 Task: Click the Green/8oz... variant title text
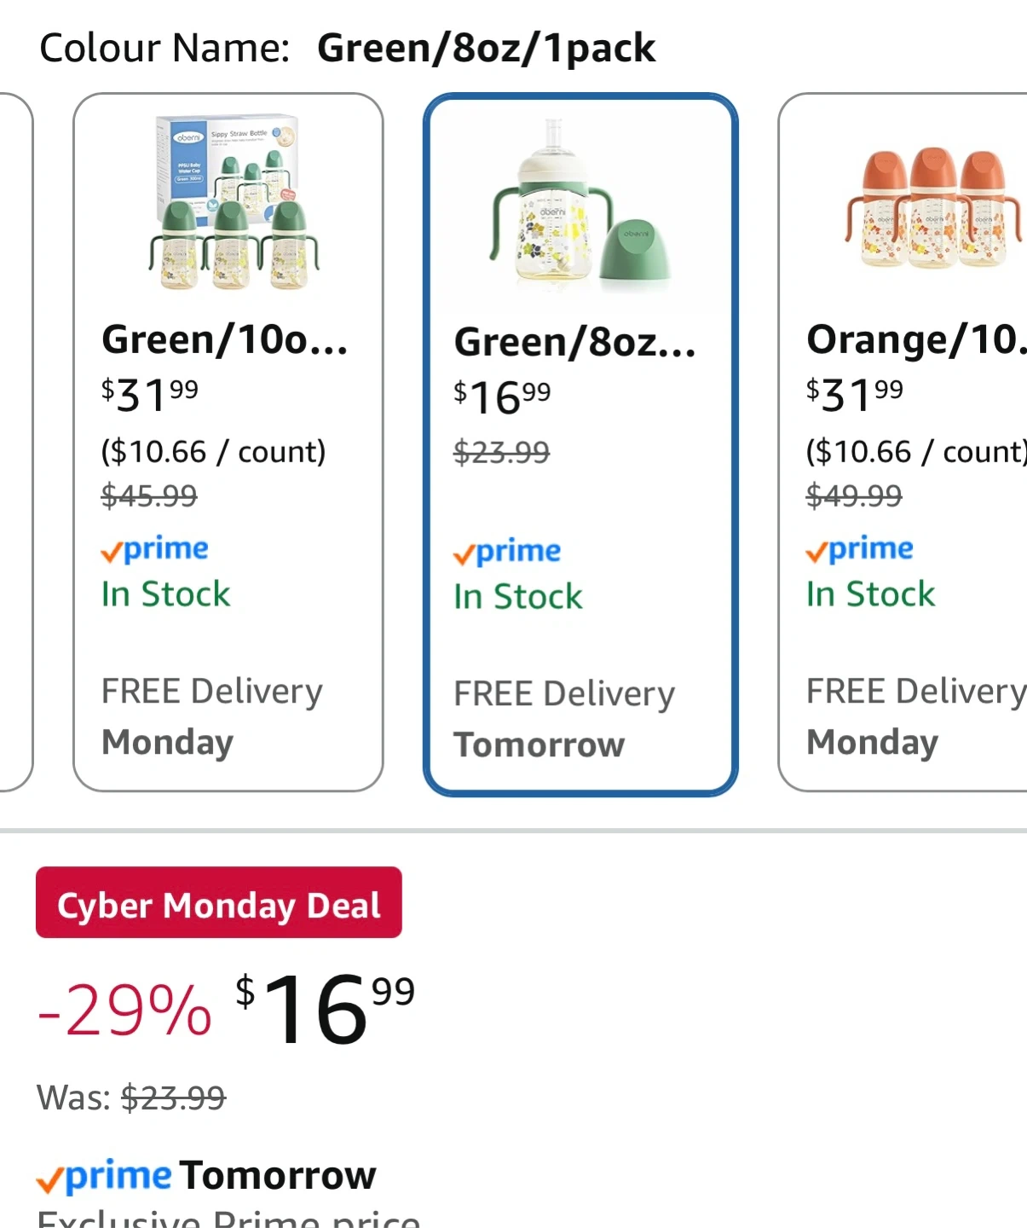(x=575, y=343)
